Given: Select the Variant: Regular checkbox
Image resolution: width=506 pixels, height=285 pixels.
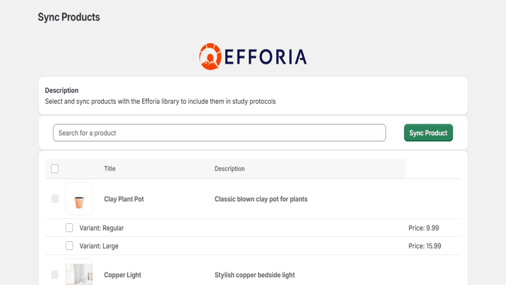Looking at the screenshot, I should click(x=69, y=228).
